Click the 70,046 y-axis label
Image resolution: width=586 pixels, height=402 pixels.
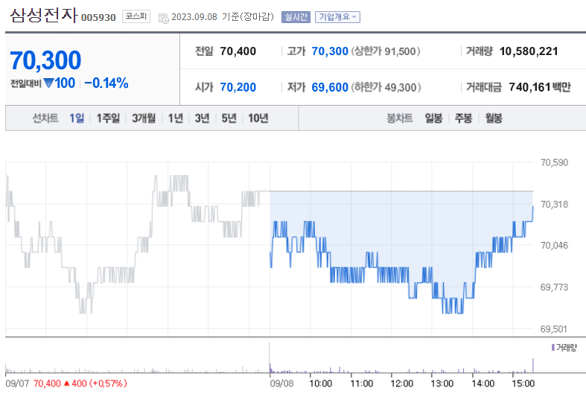click(x=554, y=246)
